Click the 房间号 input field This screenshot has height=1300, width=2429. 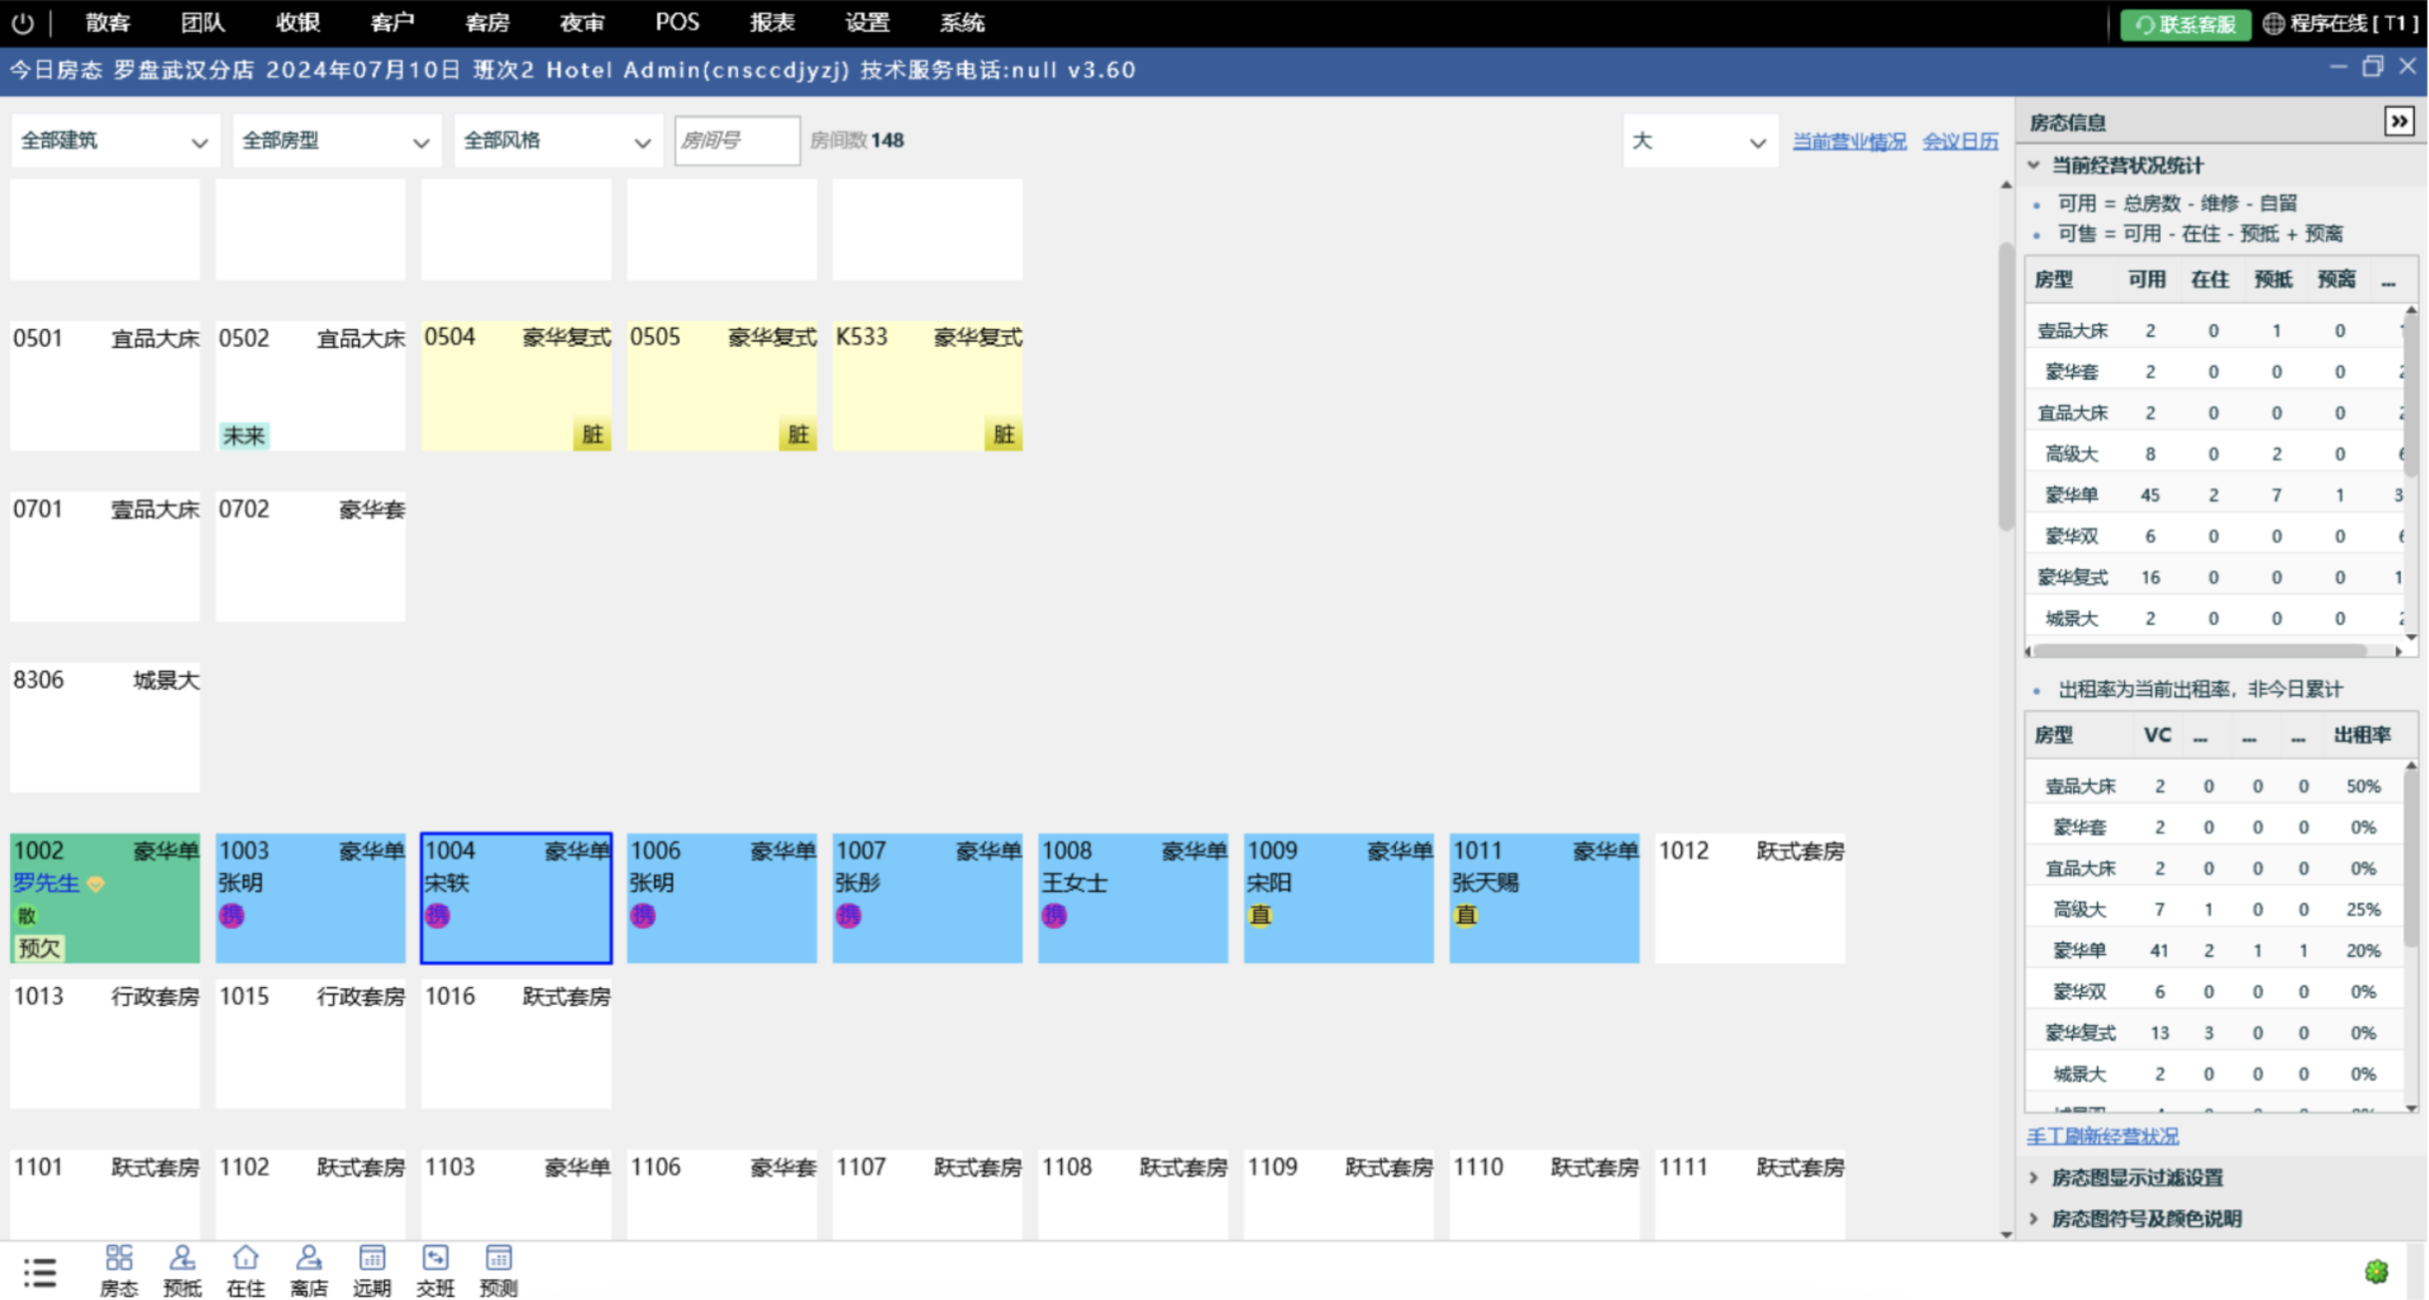coord(736,141)
